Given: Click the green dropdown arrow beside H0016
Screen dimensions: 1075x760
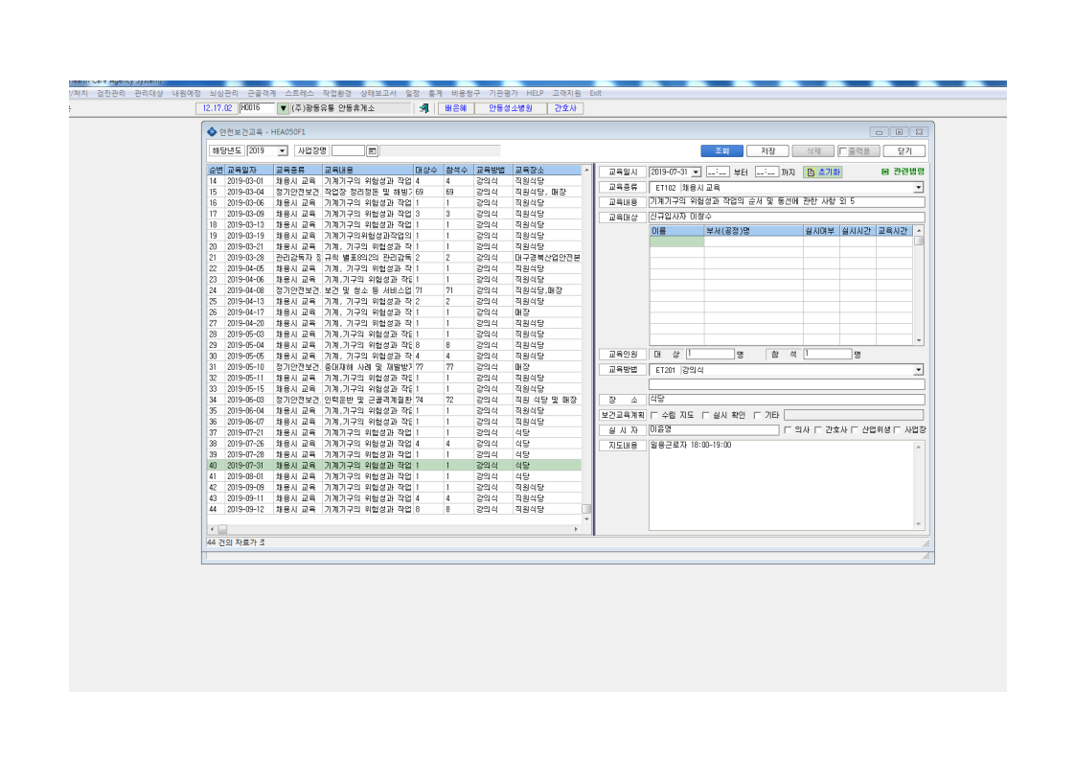Looking at the screenshot, I should pos(283,108).
